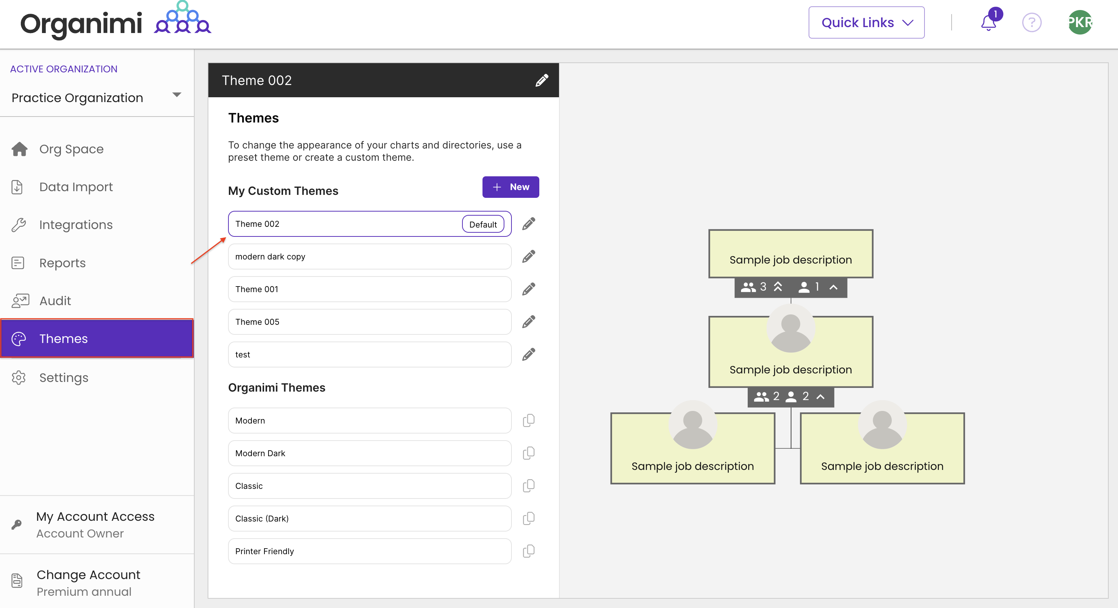Screen dimensions: 1118x608
Task: Select the modern dark copy theme
Action: (369, 256)
